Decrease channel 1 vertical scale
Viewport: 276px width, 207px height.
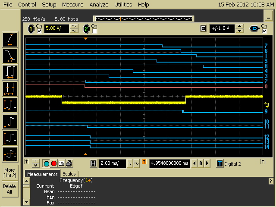[74, 31]
